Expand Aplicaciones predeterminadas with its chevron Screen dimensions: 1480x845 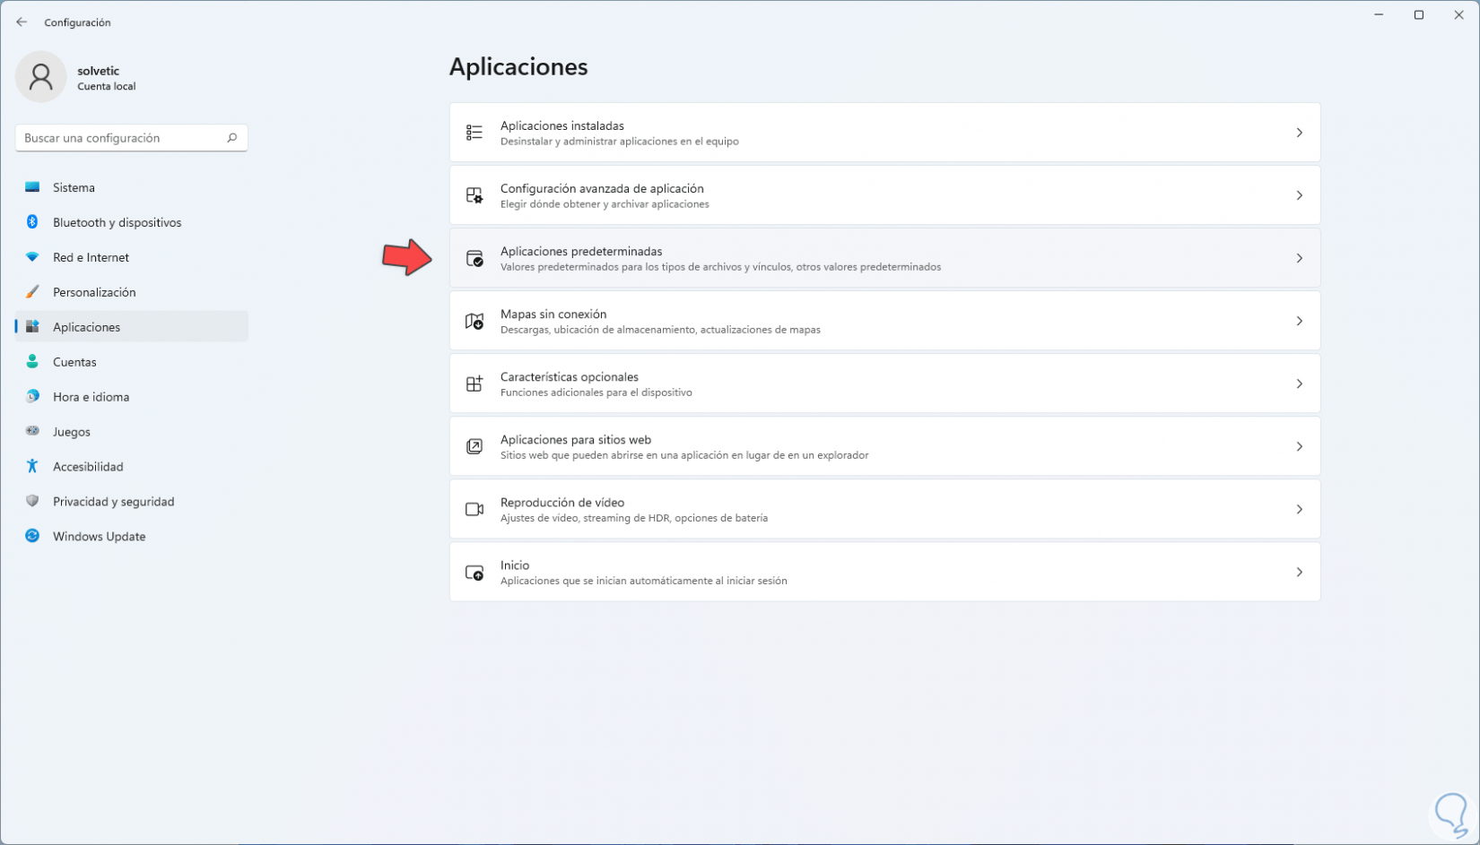click(1299, 258)
